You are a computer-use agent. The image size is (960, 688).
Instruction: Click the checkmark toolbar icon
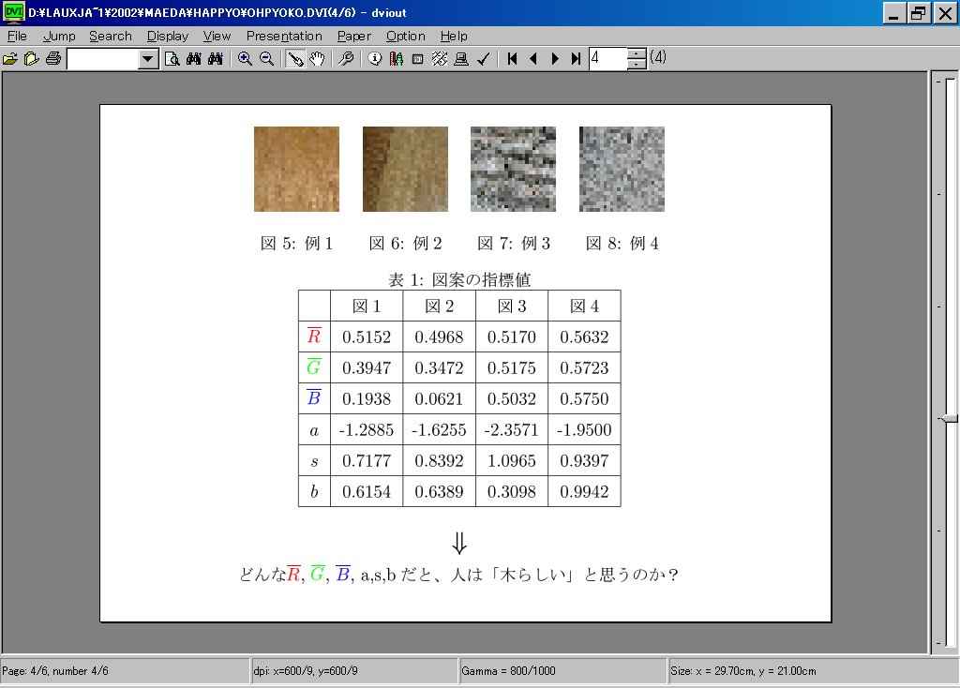pos(483,59)
